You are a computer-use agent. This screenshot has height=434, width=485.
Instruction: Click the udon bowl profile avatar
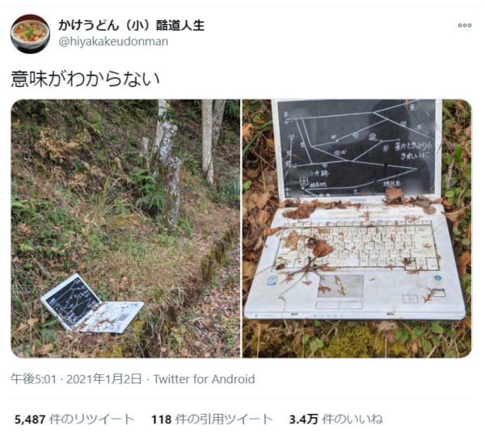(x=31, y=34)
